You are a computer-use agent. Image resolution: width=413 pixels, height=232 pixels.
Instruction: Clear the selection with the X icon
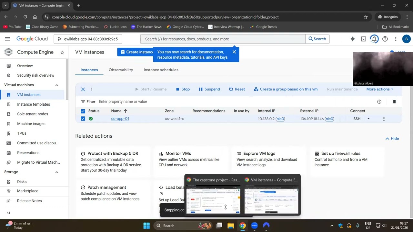[x=83, y=89]
